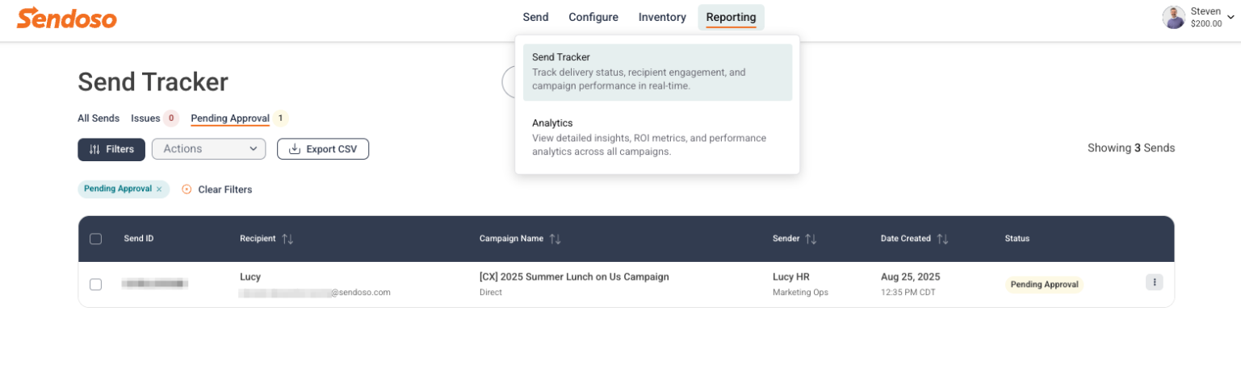Expand the account chevron next to Steven
Viewport: 1241px width, 374px height.
coord(1231,17)
